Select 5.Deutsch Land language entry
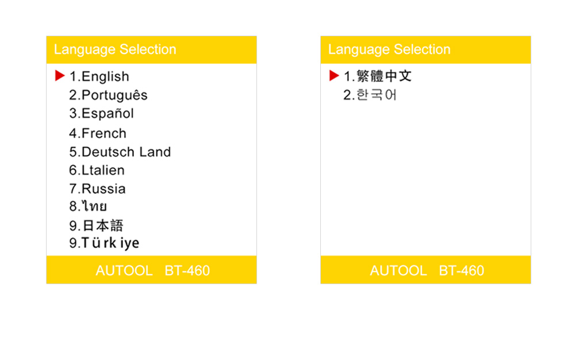The image size is (575, 337). tap(120, 152)
